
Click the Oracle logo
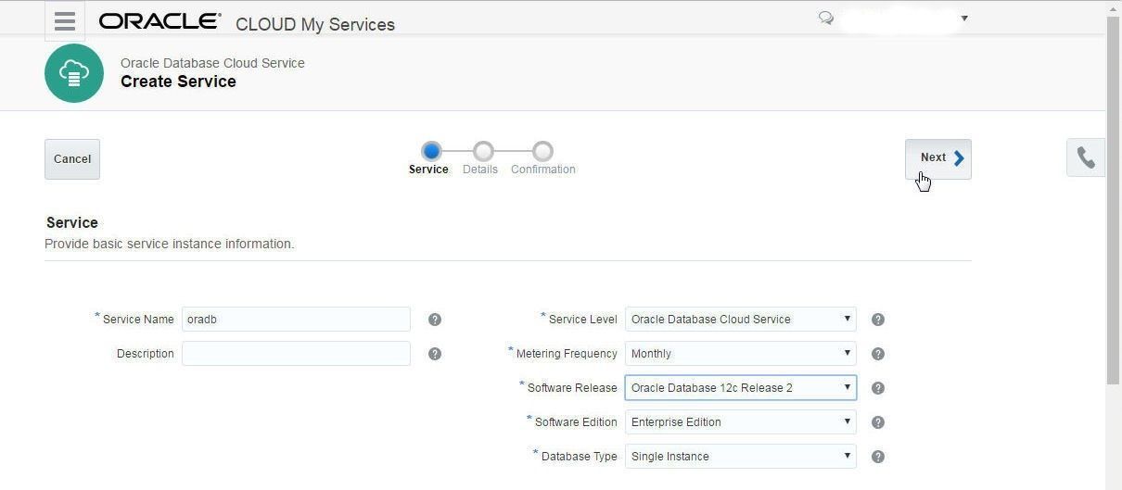(x=159, y=21)
